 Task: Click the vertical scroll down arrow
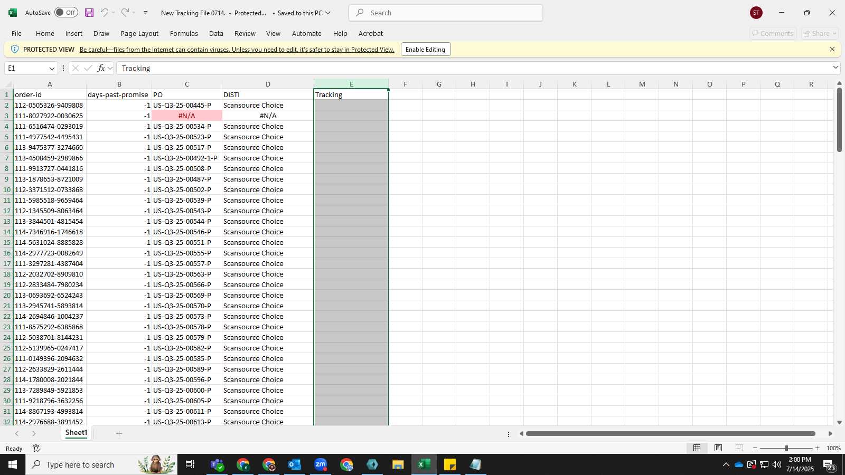coord(840,422)
